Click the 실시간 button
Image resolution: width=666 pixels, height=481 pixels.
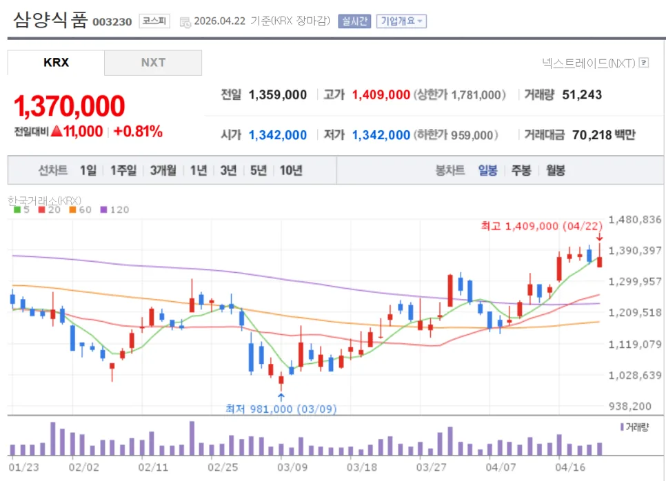point(354,21)
